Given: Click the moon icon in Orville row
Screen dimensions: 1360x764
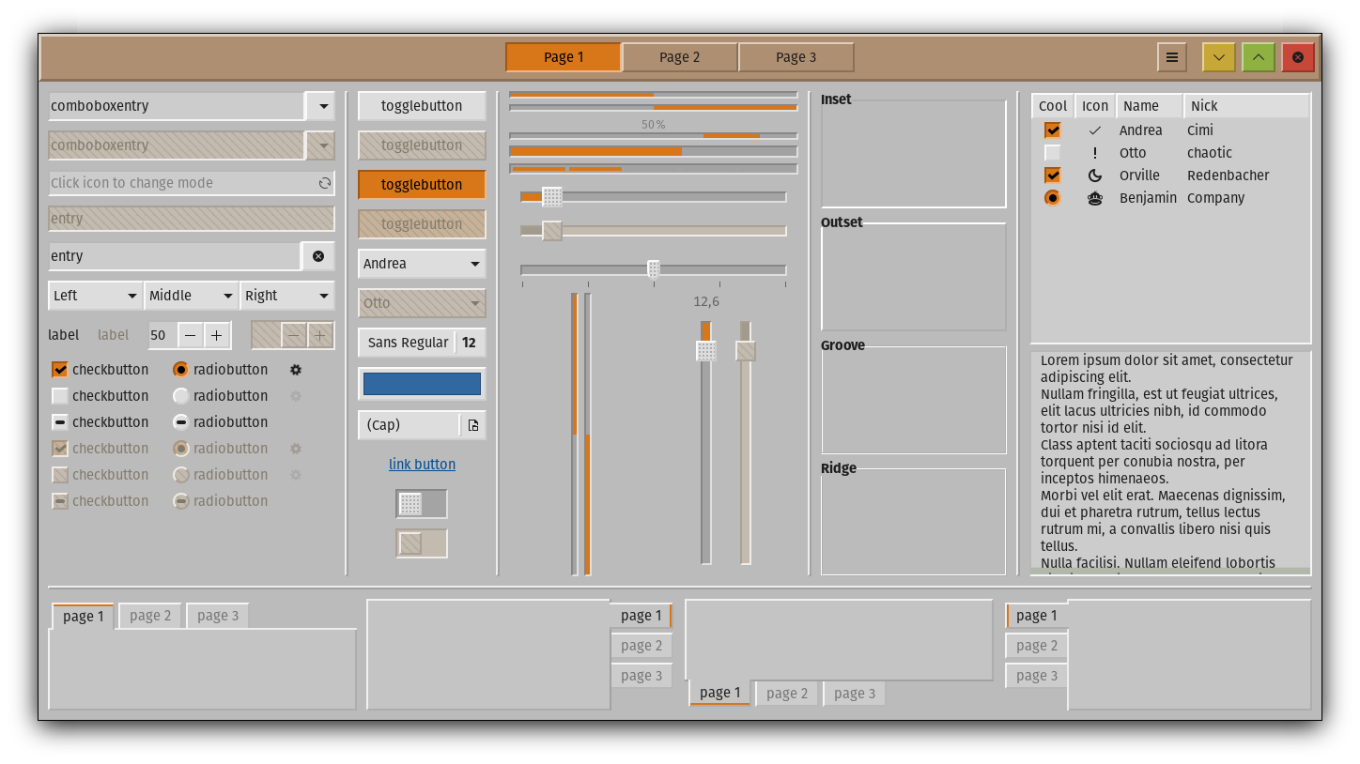Looking at the screenshot, I should point(1094,176).
